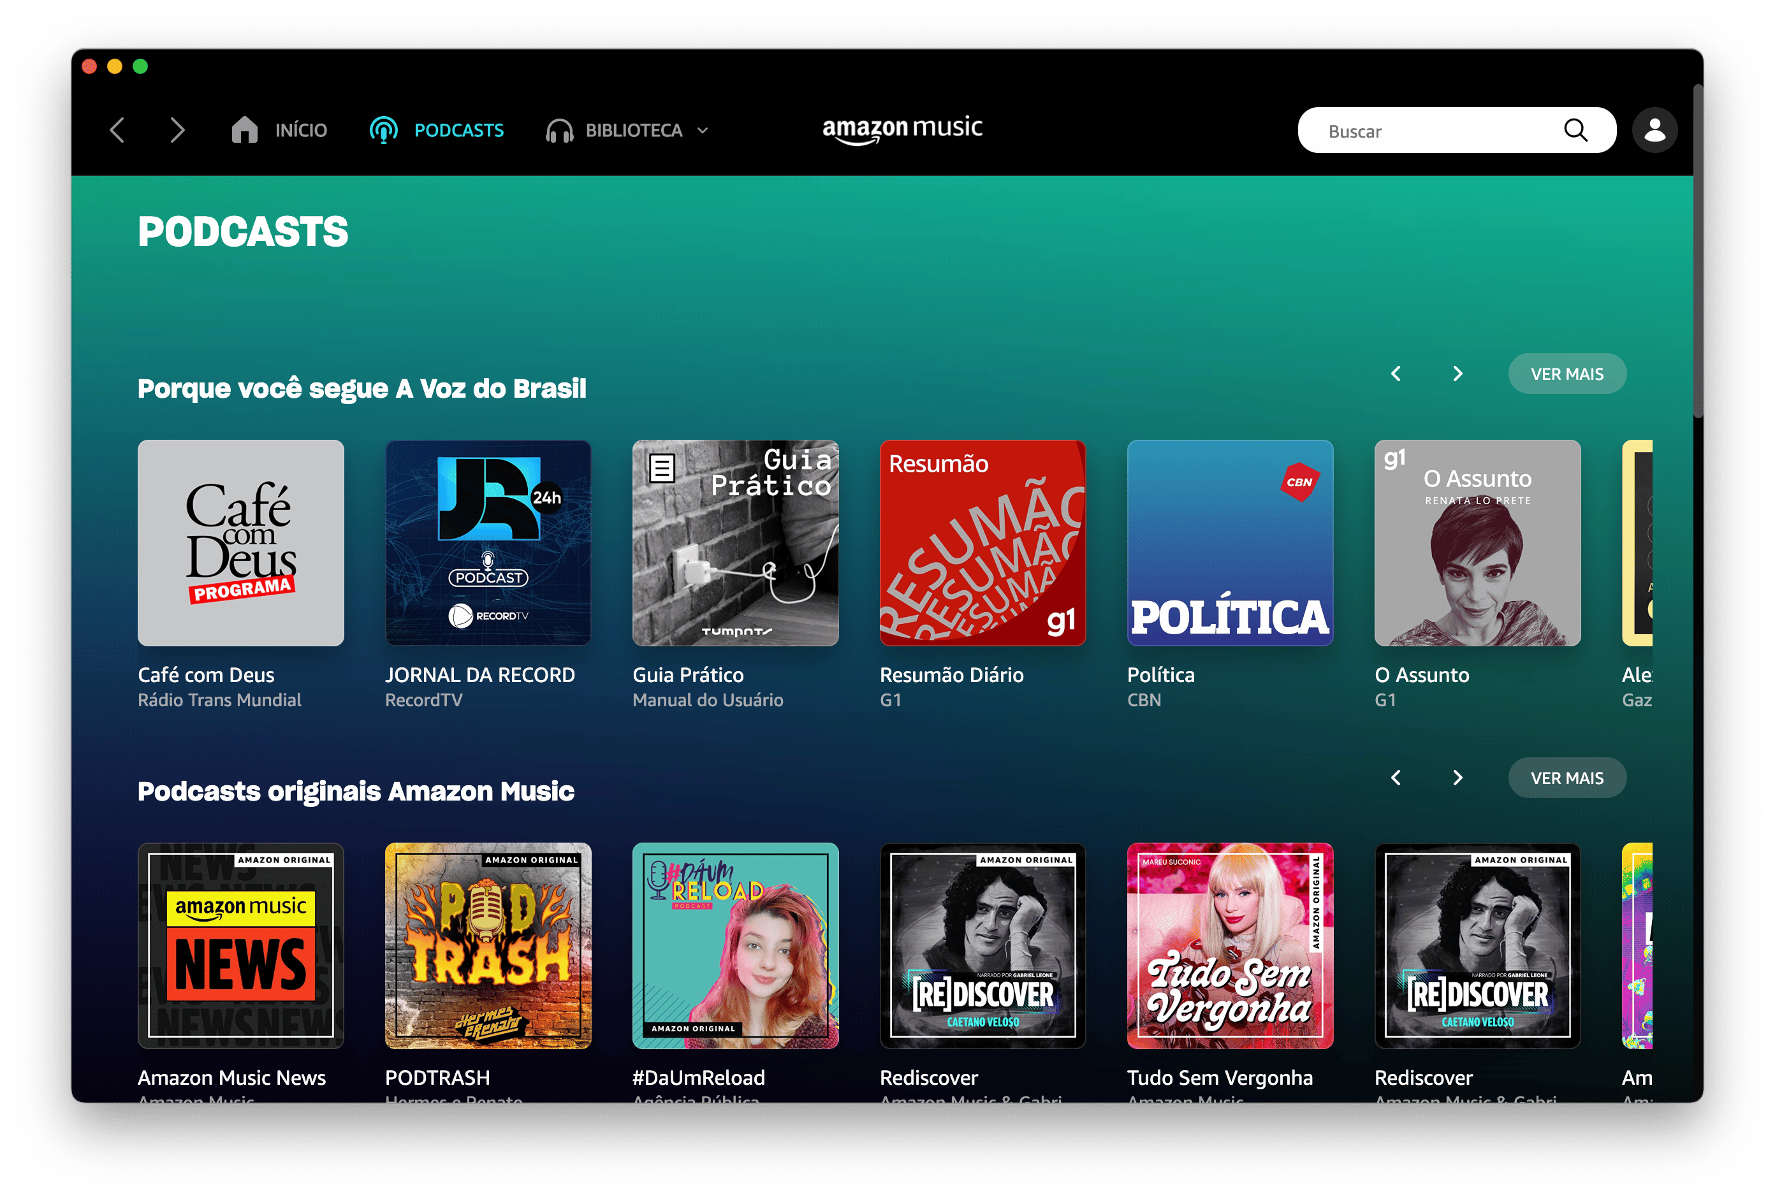1775x1197 pixels.
Task: Click the #DaUmReload title text
Action: pos(699,1078)
